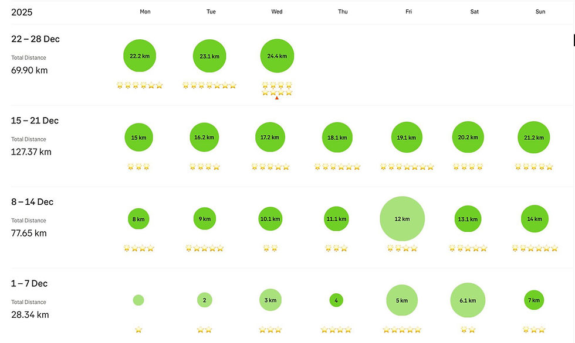Click the unlabeled Monday bubble in 1–7 Dec
The height and width of the screenshot is (343, 575).
coord(138,300)
